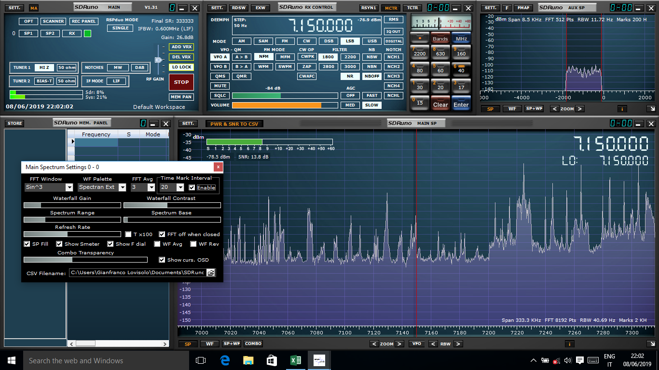This screenshot has height=370, width=659.
Task: Uncheck FFT off when closed
Action: pyautogui.click(x=162, y=234)
